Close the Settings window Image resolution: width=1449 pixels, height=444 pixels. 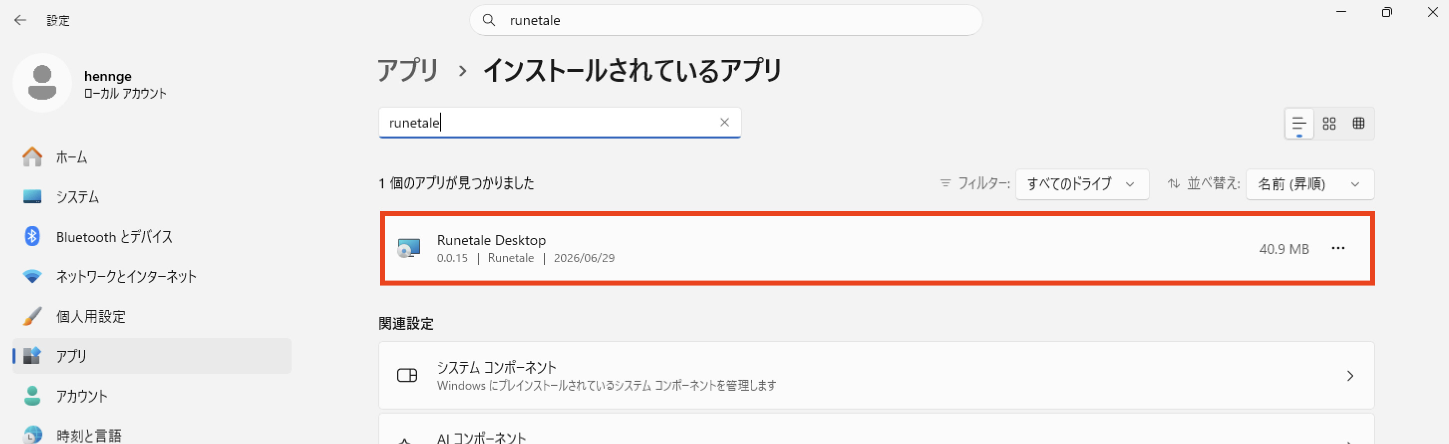1433,12
